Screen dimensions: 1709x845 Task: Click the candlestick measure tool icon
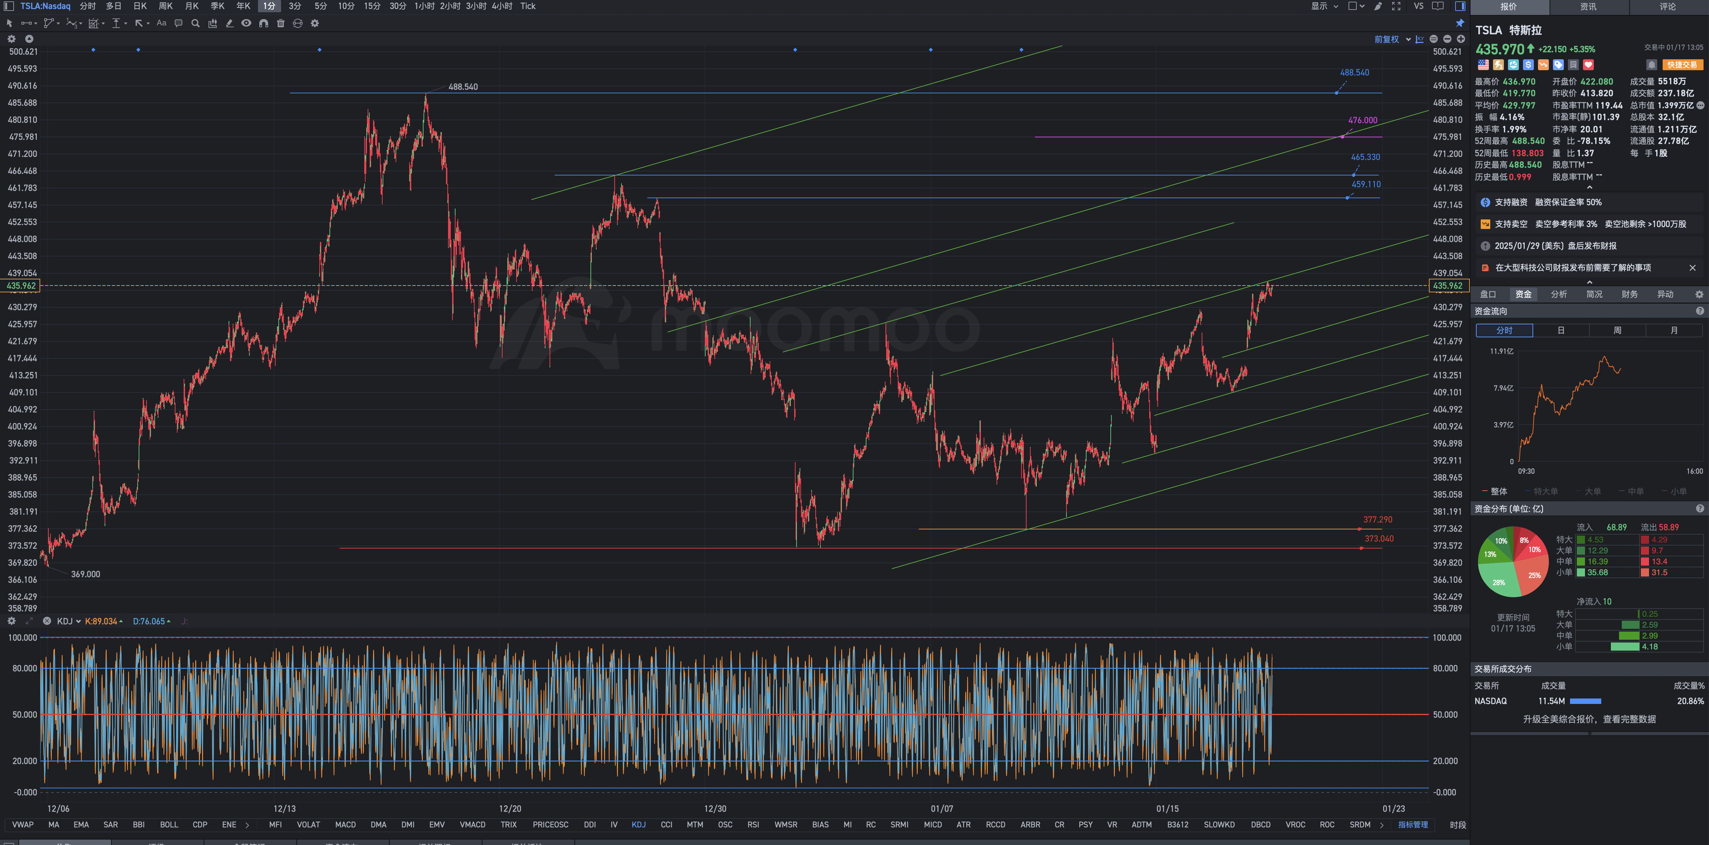point(212,23)
